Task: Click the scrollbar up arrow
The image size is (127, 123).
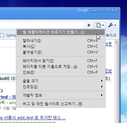Action: pos(117,42)
